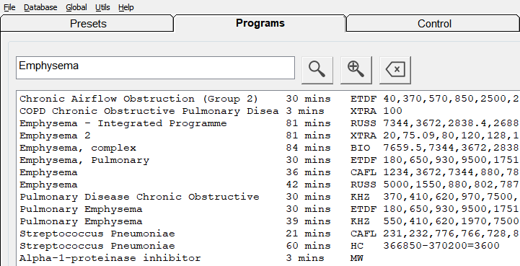Select Streptococcus Pneumoniae 60 mins HC row
The width and height of the screenshot is (520, 266).
[x=269, y=246]
